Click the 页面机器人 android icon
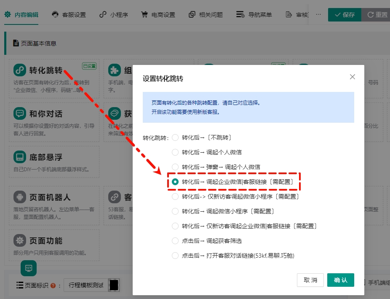Image resolution: width=390 pixels, height=299 pixels. [x=19, y=197]
